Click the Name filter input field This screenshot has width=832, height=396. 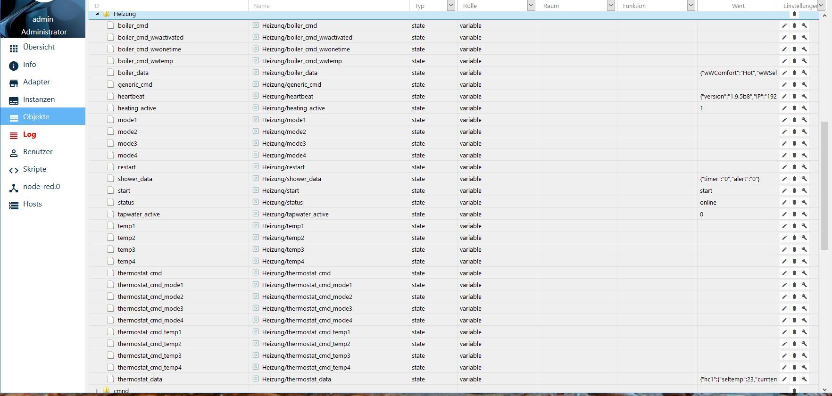pos(329,6)
